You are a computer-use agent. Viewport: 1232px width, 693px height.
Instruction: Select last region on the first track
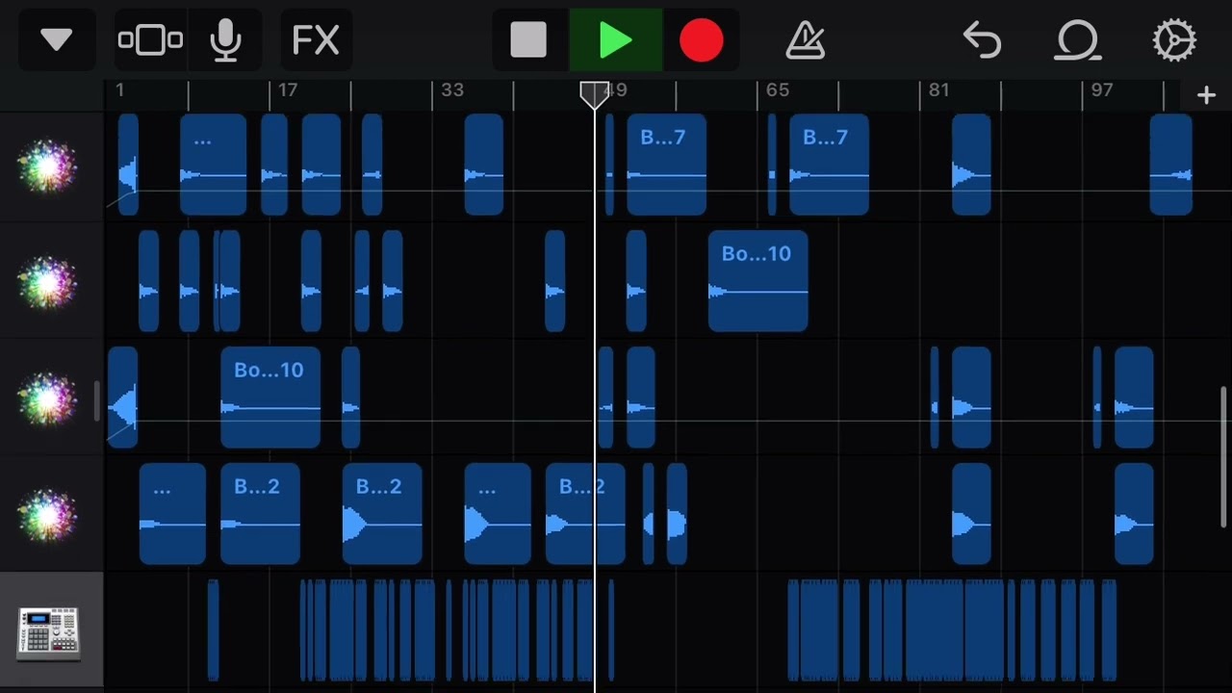[1171, 165]
